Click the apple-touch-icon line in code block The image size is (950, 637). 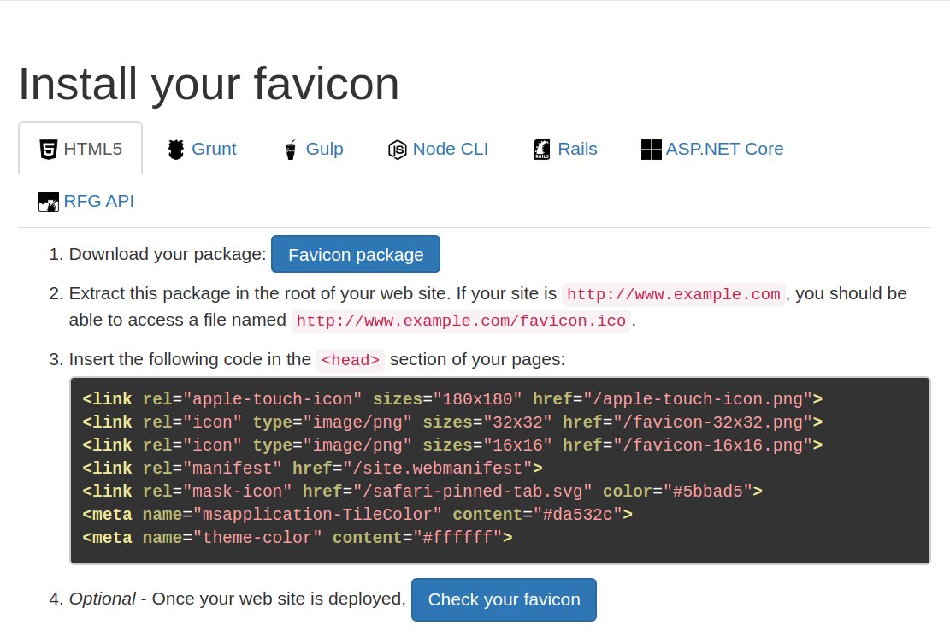[x=452, y=398]
